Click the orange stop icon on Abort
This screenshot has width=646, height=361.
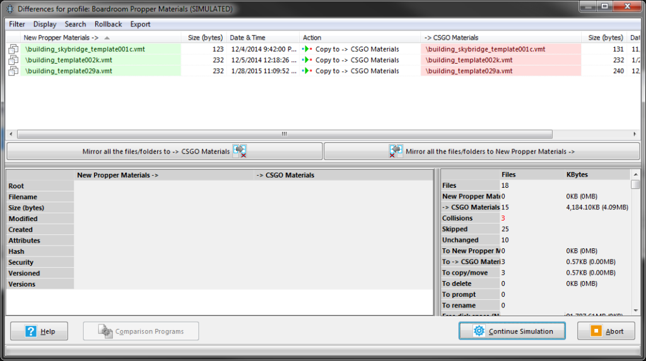coord(596,331)
